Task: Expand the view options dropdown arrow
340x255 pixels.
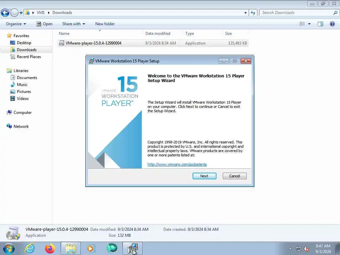Action: [309, 24]
